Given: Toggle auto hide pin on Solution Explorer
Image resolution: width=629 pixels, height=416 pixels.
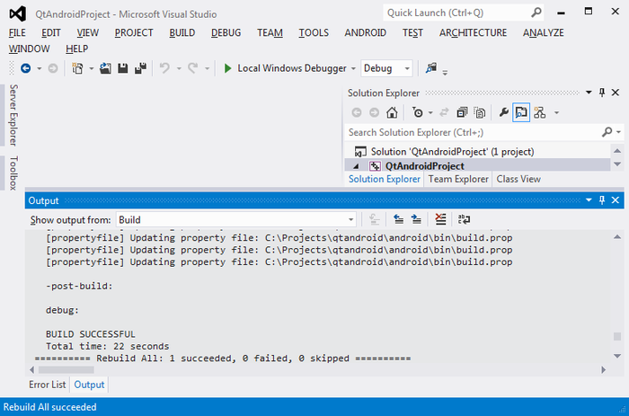Looking at the screenshot, I should coord(602,93).
